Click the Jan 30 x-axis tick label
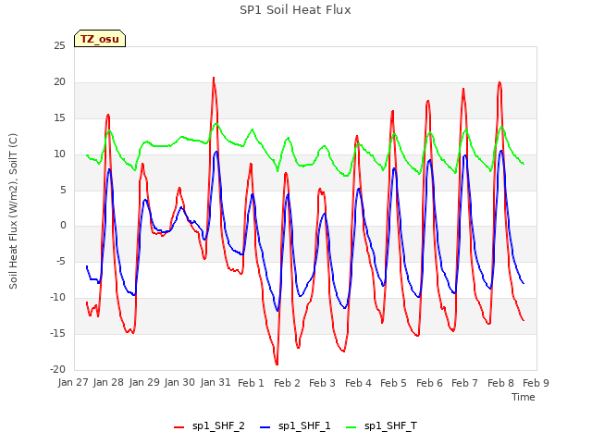 click(x=179, y=382)
